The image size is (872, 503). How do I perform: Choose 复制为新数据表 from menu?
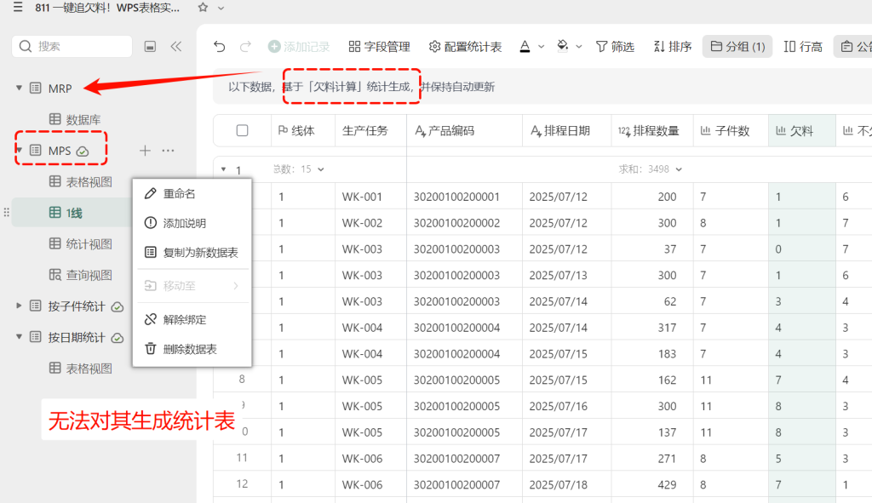point(192,252)
